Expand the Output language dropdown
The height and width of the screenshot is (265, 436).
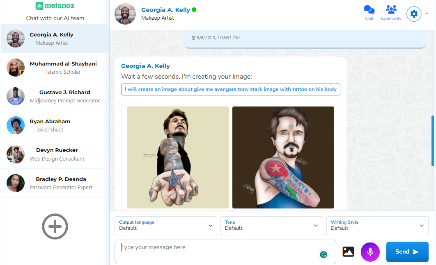(165, 225)
